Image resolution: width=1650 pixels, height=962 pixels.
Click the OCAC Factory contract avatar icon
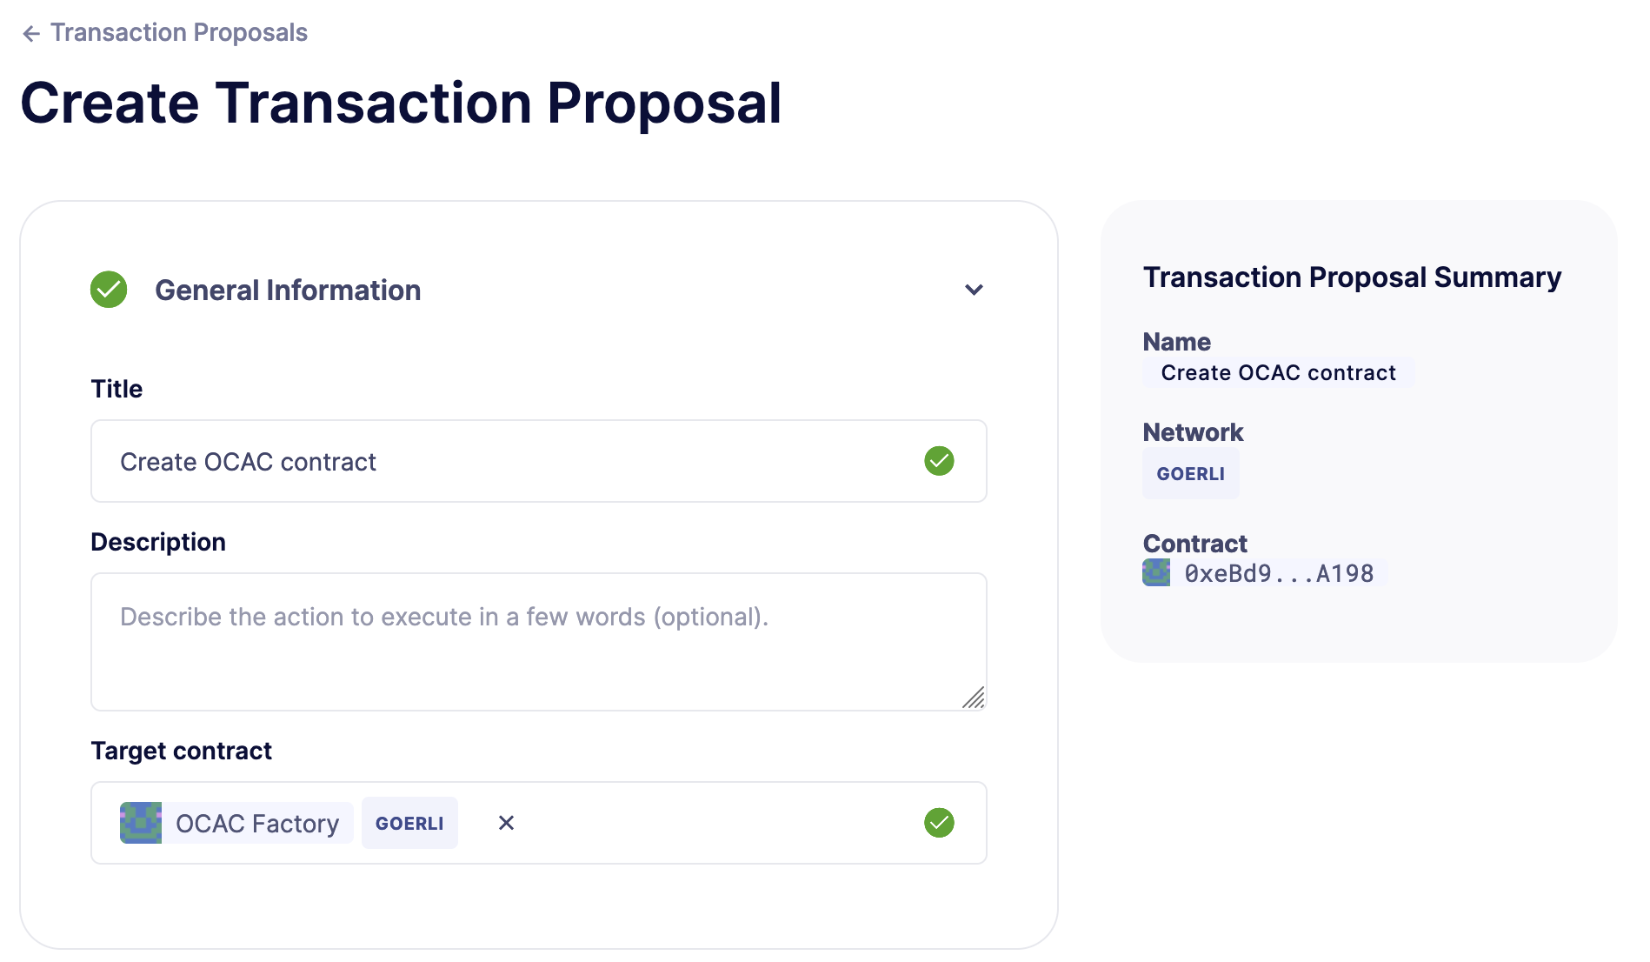click(x=141, y=822)
